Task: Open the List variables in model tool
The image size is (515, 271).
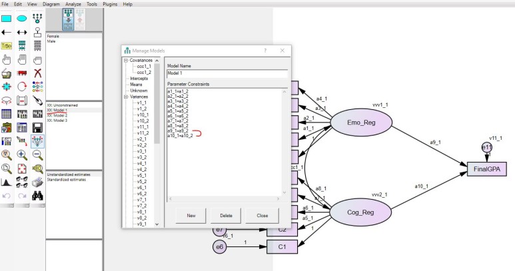Action: point(22,46)
